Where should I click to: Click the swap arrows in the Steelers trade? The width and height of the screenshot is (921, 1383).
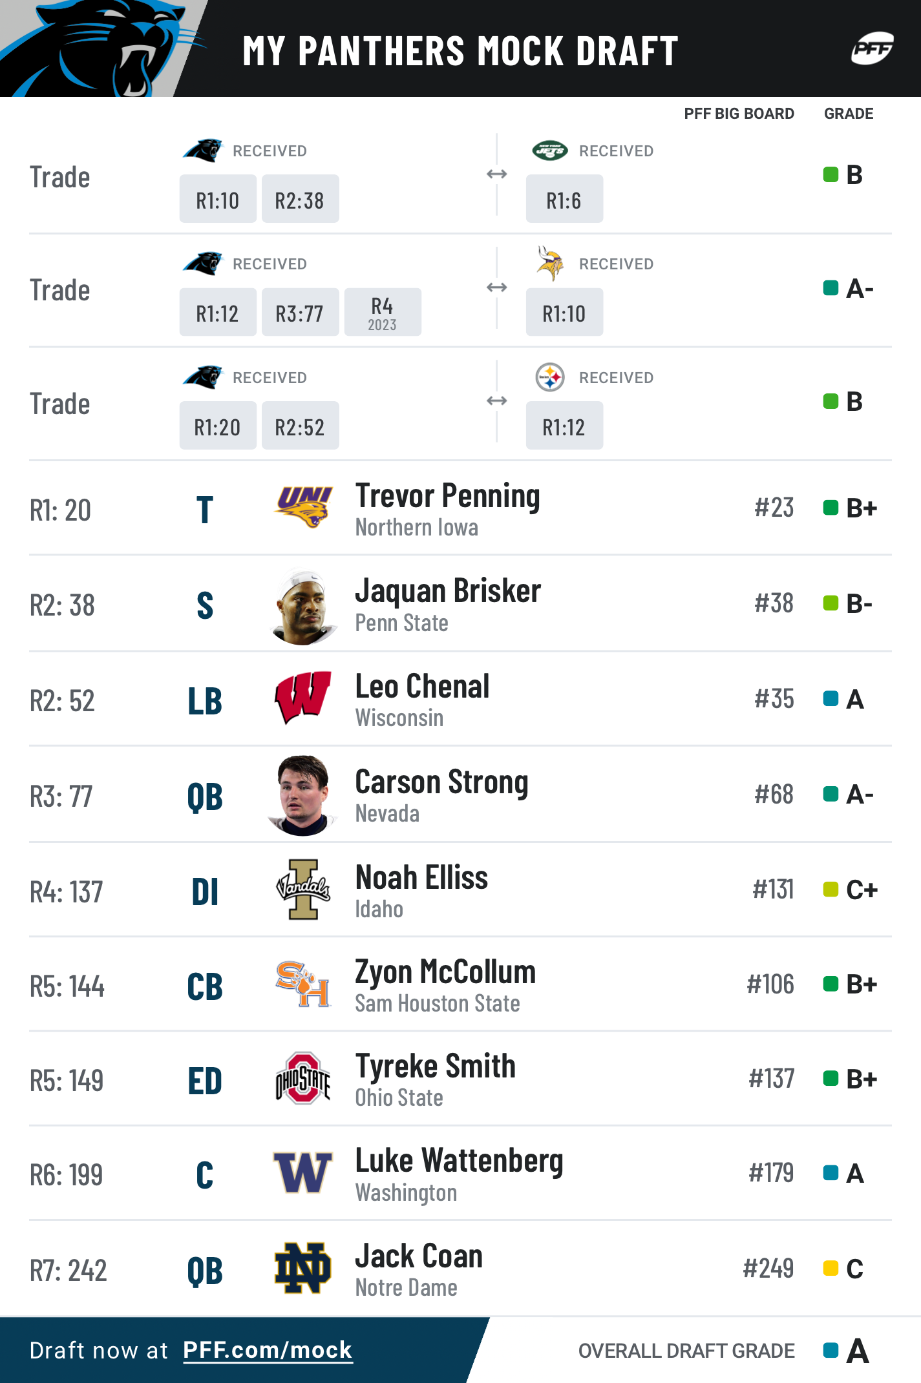(496, 400)
